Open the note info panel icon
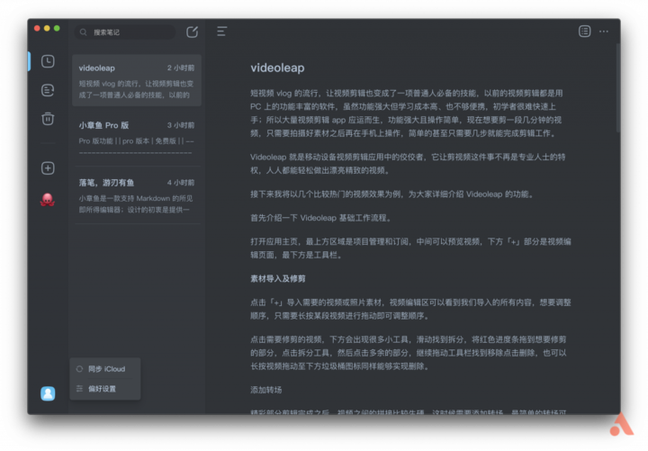The height and width of the screenshot is (451, 648). click(x=584, y=32)
